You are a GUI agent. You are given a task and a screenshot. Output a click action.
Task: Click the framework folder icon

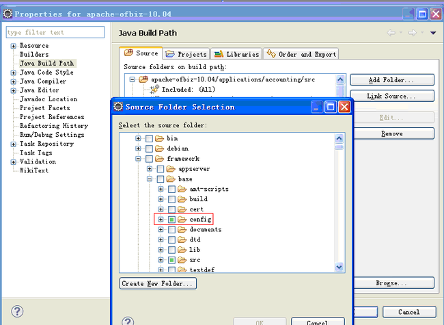pos(159,159)
